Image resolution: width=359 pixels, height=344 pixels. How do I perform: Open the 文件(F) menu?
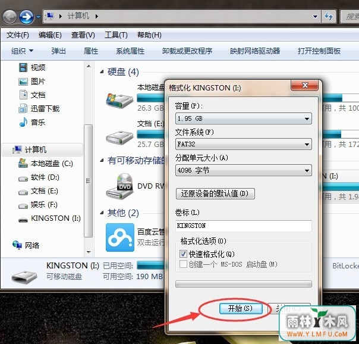coord(18,35)
